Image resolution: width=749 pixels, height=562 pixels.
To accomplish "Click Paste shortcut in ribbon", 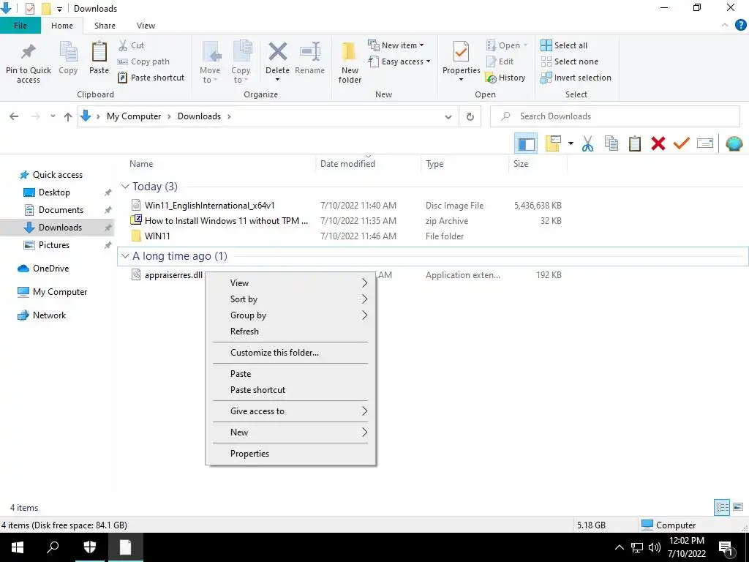I will pyautogui.click(x=151, y=78).
